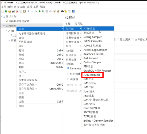Select JSR223 Sampler entry
Image resolution: width=147 pixels, height=134 pixels.
[x=98, y=41]
